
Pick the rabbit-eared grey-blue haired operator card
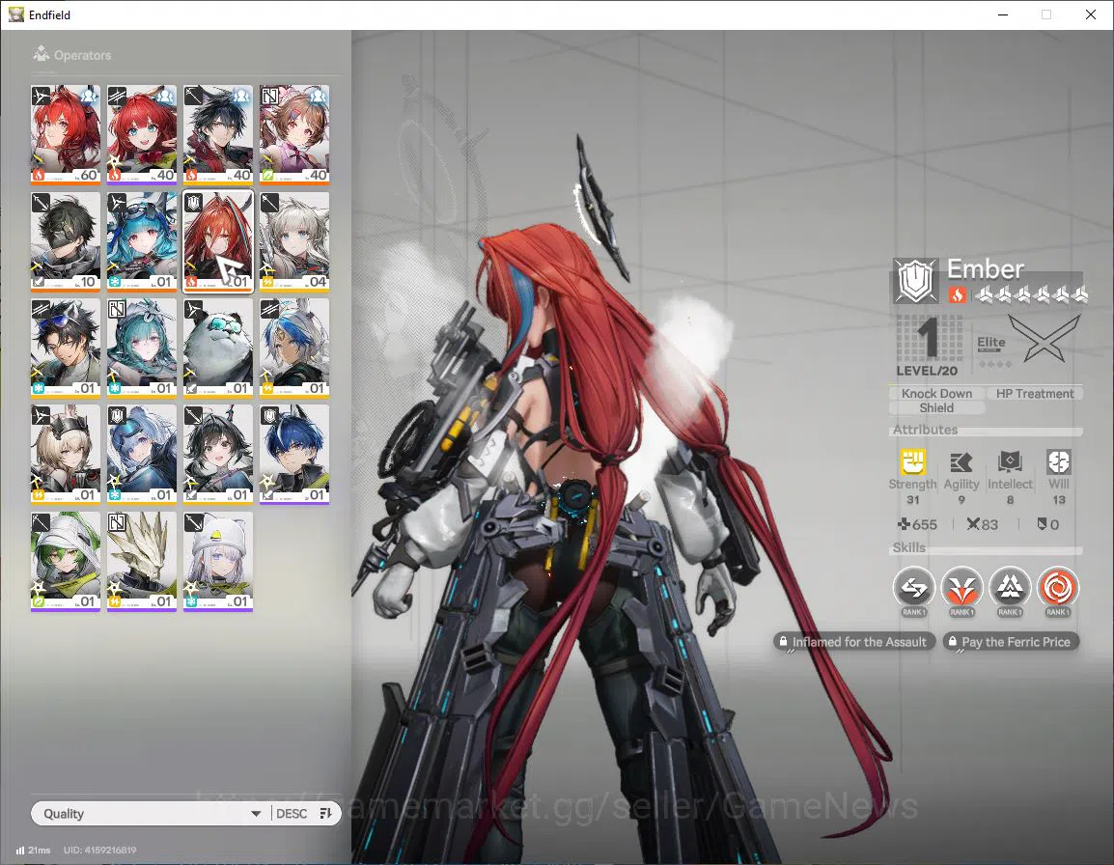[294, 348]
